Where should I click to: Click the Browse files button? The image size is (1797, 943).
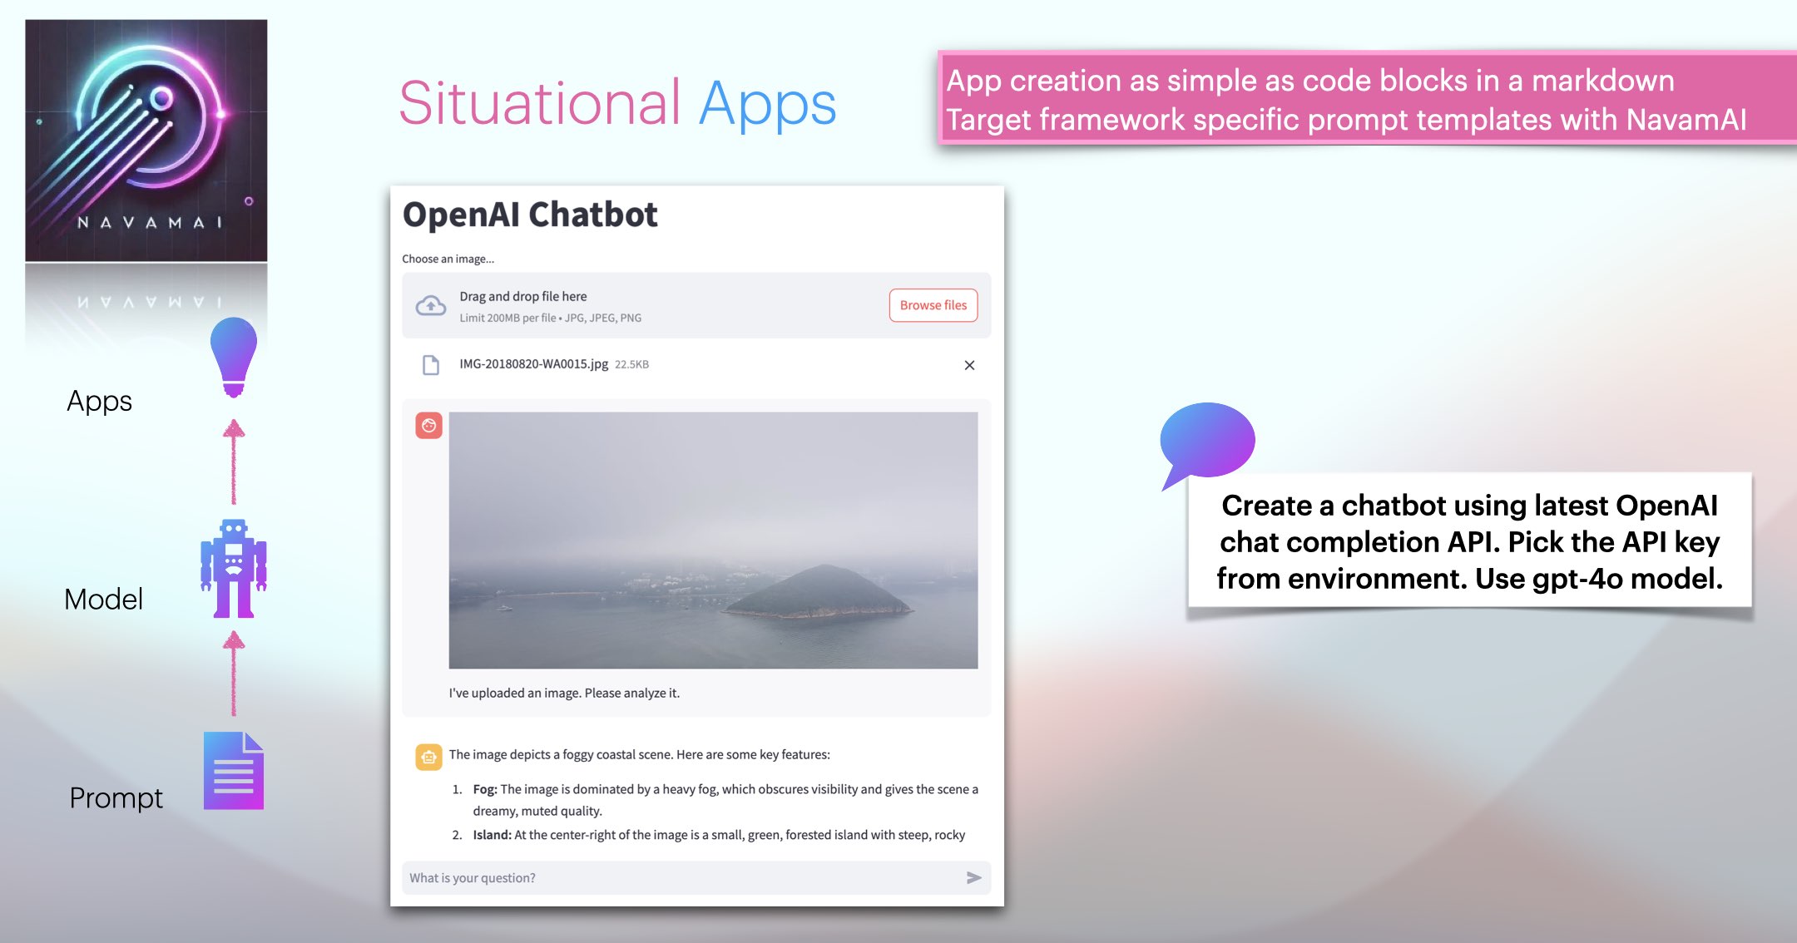pyautogui.click(x=933, y=305)
